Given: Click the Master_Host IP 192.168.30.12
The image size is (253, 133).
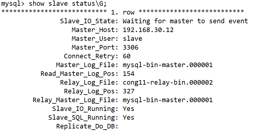Looking at the screenshot, I should click(x=148, y=30).
